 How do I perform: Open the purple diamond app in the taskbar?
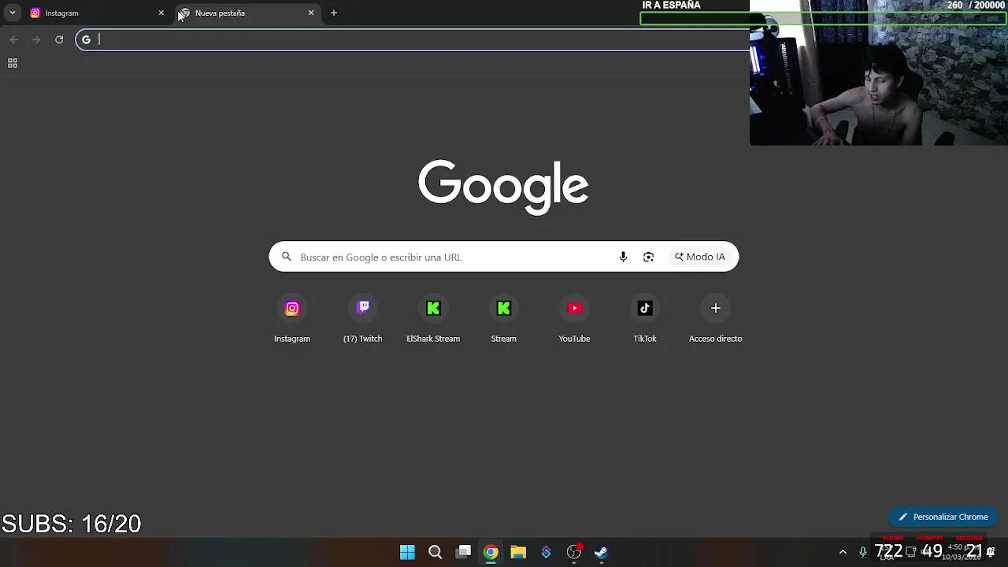(x=546, y=552)
